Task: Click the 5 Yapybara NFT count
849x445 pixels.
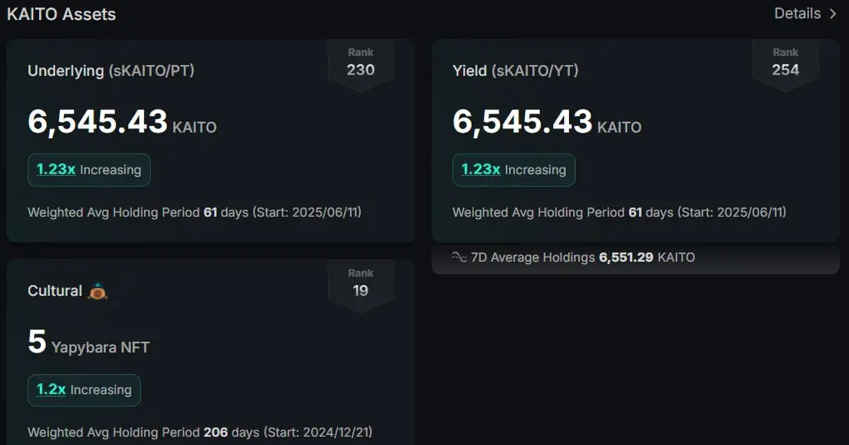Action: pyautogui.click(x=89, y=342)
